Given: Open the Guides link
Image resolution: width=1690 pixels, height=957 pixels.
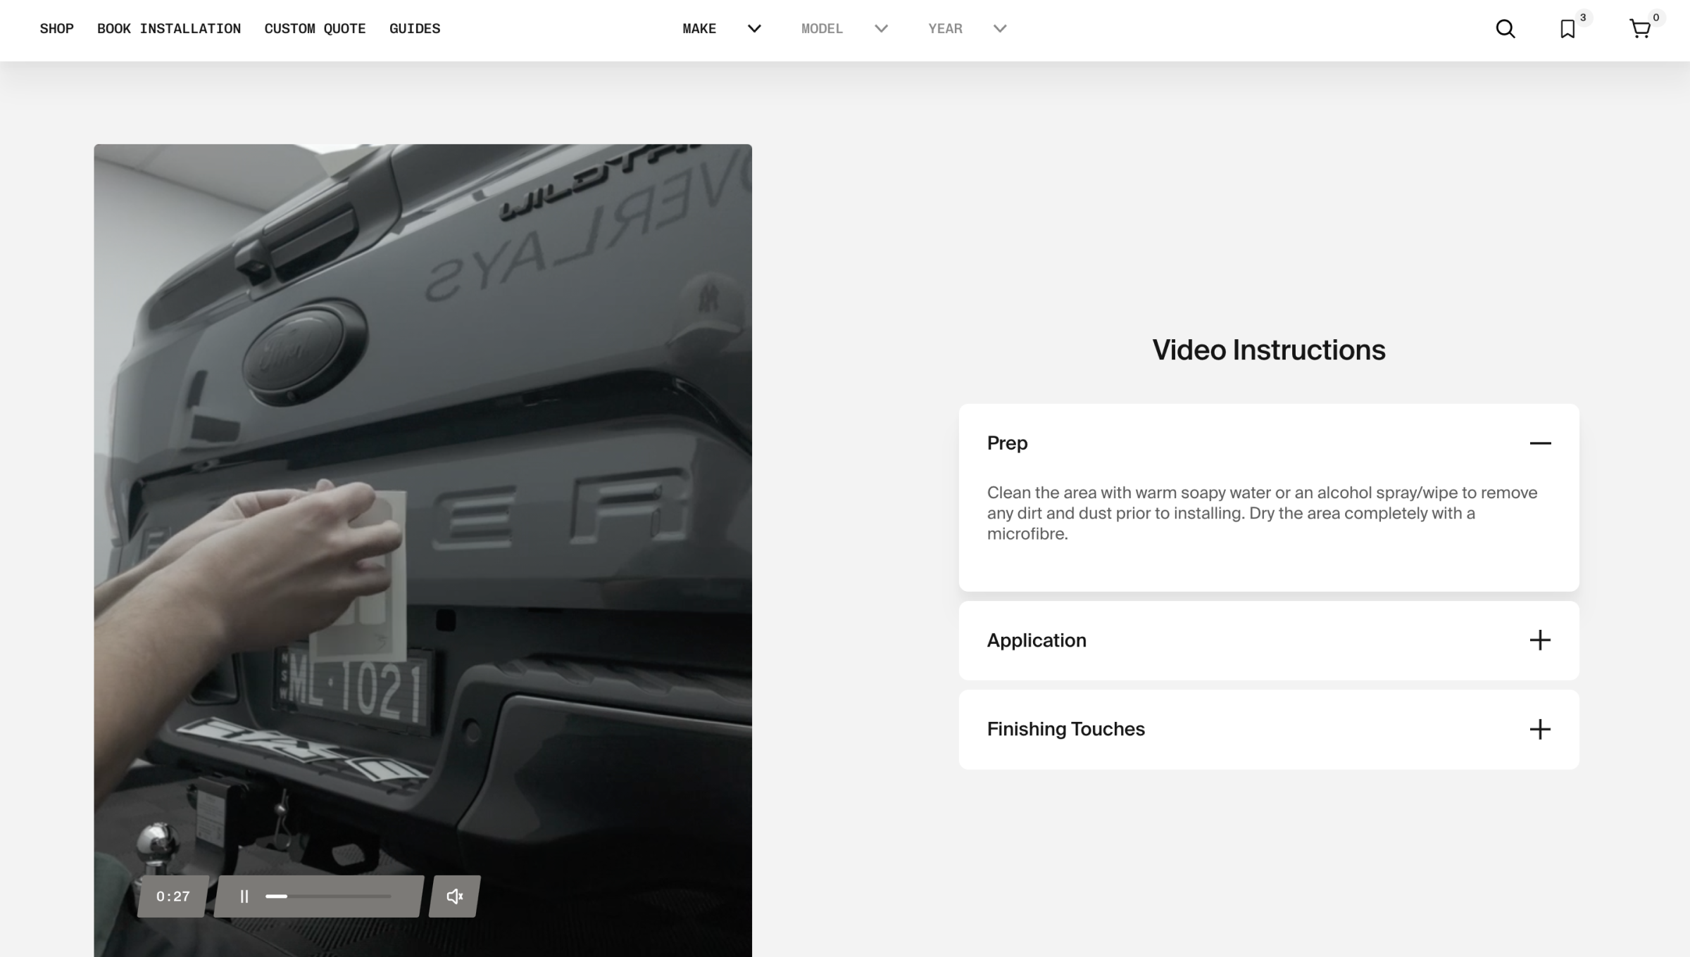Looking at the screenshot, I should pos(415,29).
